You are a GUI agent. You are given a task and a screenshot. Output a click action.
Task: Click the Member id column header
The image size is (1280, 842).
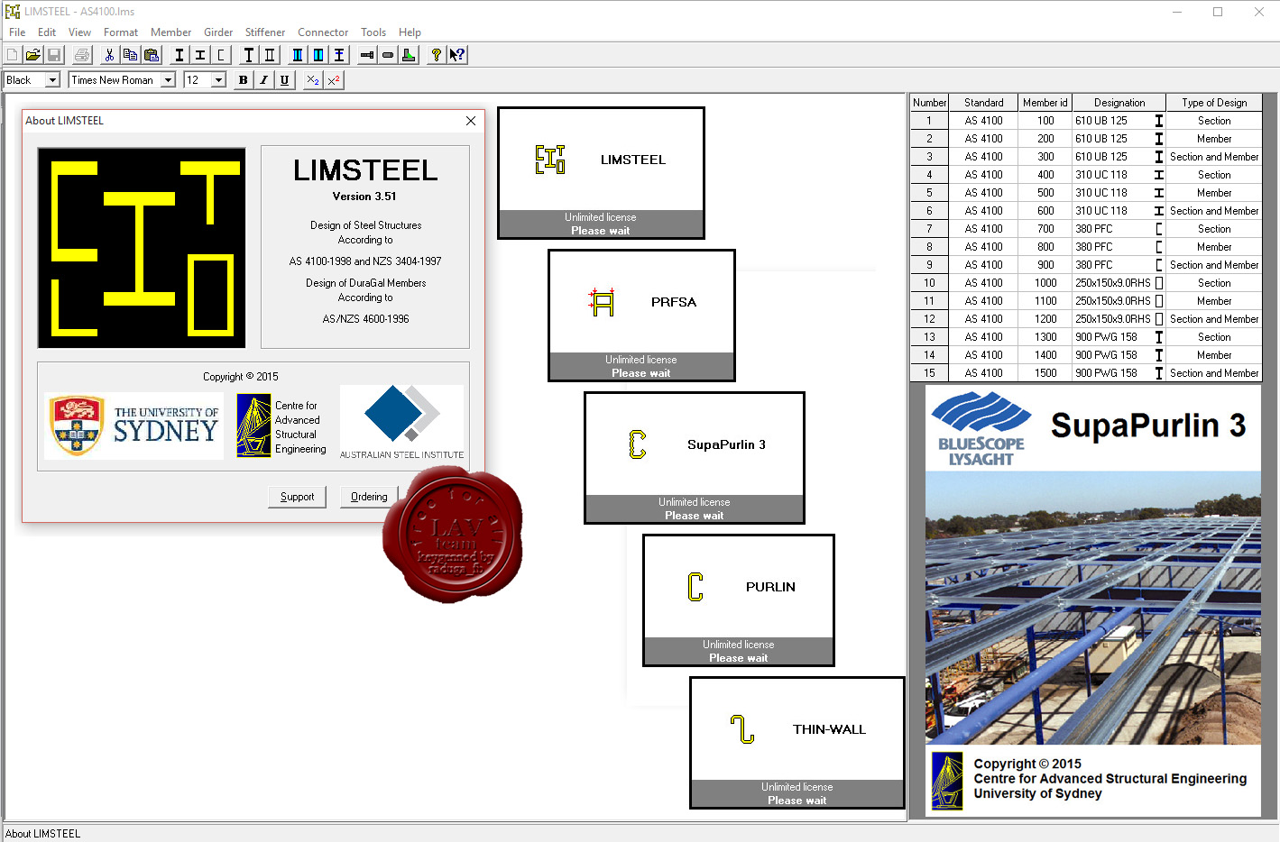[x=1045, y=103]
